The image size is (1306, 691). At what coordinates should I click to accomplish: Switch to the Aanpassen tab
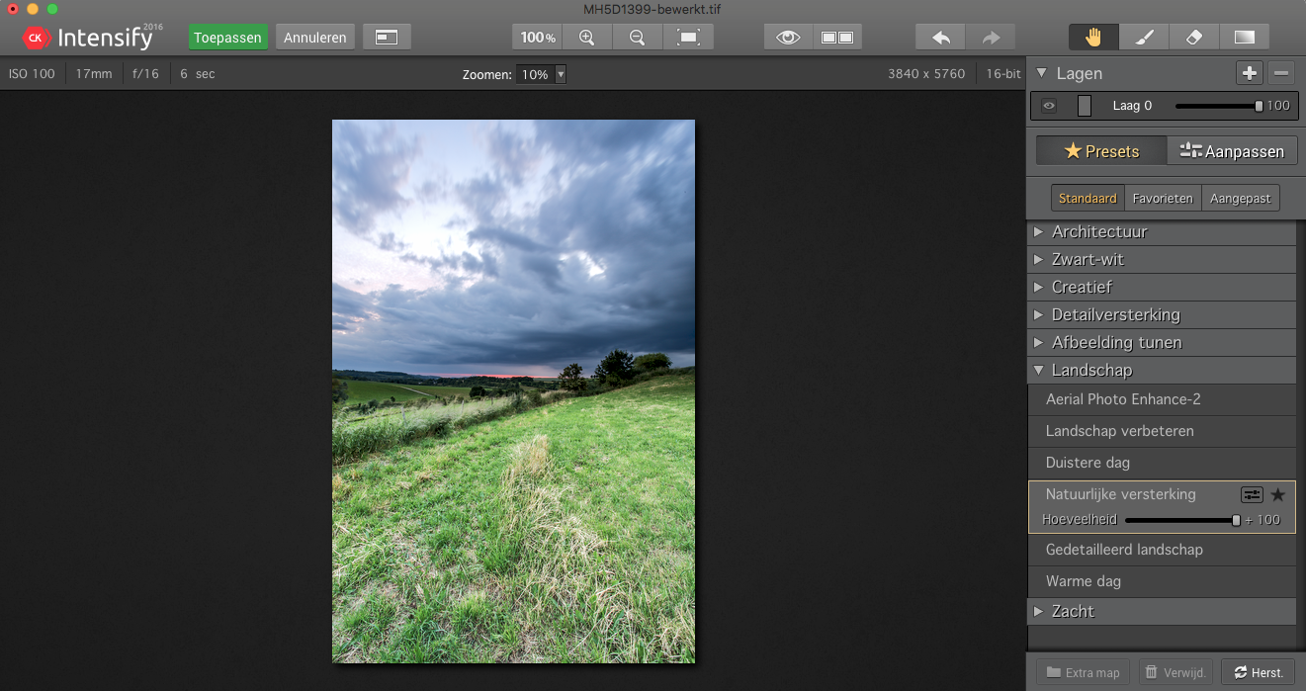click(1232, 151)
